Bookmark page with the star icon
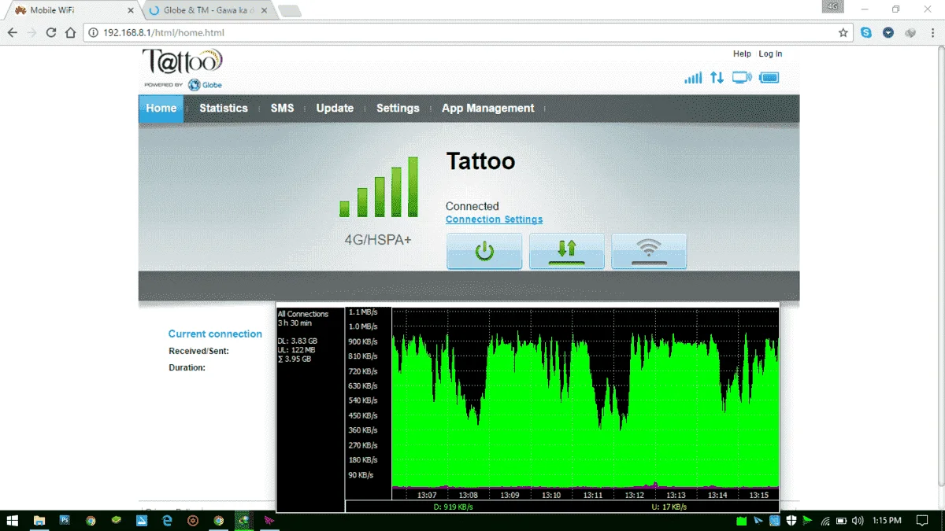945x531 pixels. 843,33
